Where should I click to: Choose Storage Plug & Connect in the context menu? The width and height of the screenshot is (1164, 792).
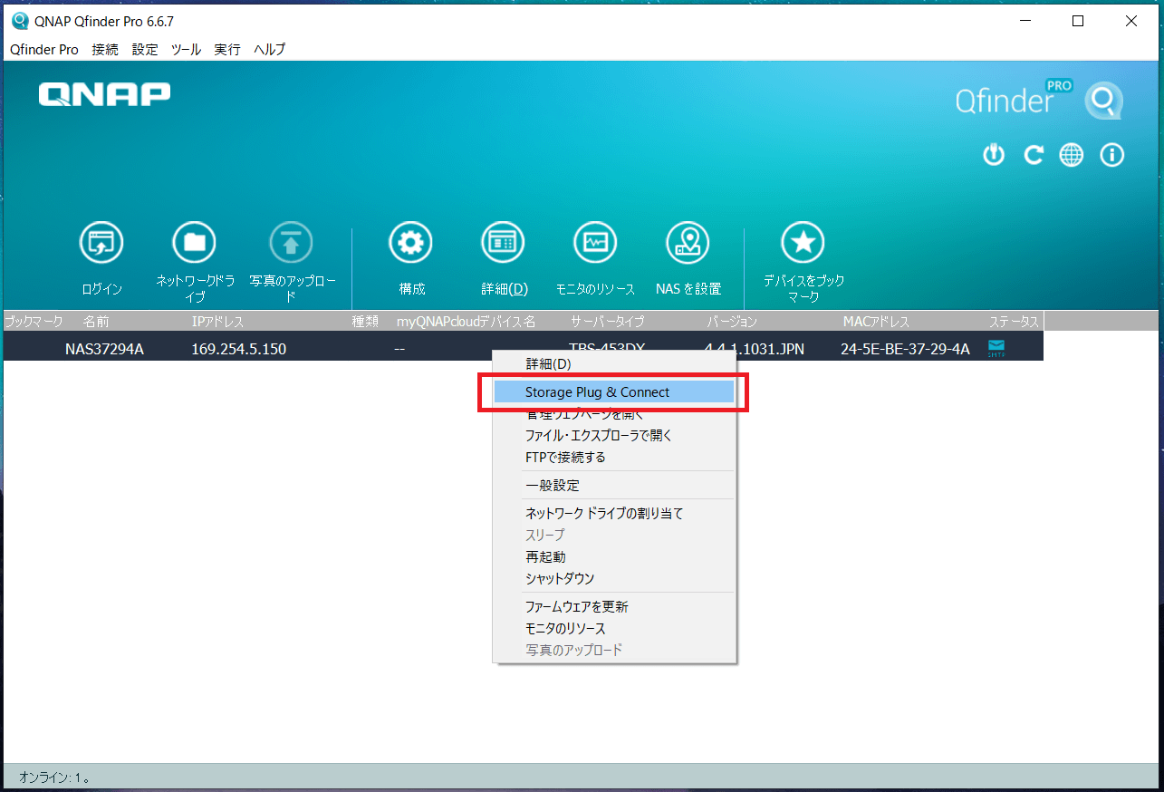click(x=614, y=392)
